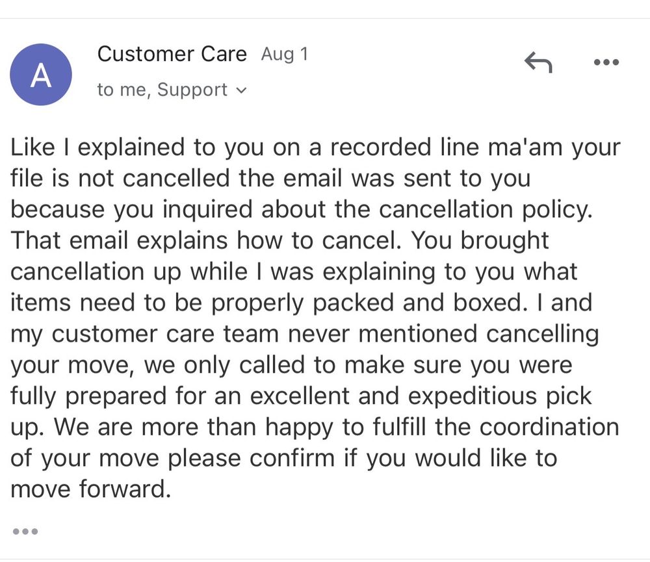Open the three-dot more options menu

click(x=606, y=63)
